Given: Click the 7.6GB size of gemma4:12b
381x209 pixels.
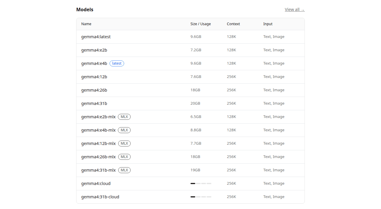Looking at the screenshot, I should [x=196, y=77].
